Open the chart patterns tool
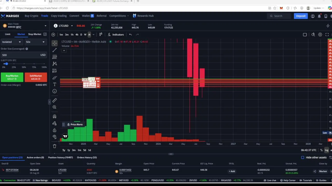332x186 pixels. (x=54, y=64)
